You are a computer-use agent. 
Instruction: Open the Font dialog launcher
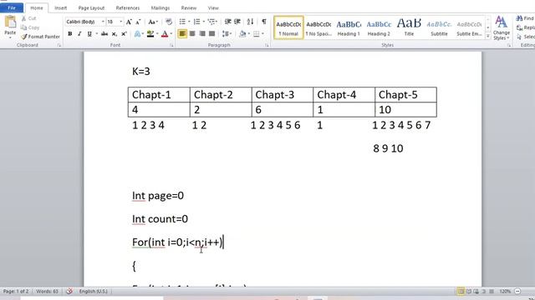(171, 45)
